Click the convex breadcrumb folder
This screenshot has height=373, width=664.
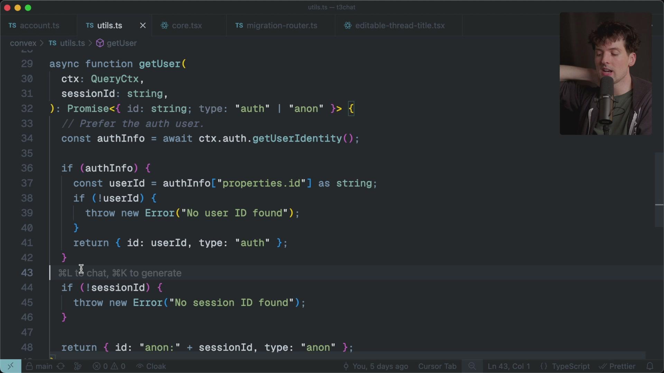tap(23, 43)
